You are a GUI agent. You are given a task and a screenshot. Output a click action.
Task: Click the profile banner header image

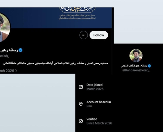coord(56,18)
